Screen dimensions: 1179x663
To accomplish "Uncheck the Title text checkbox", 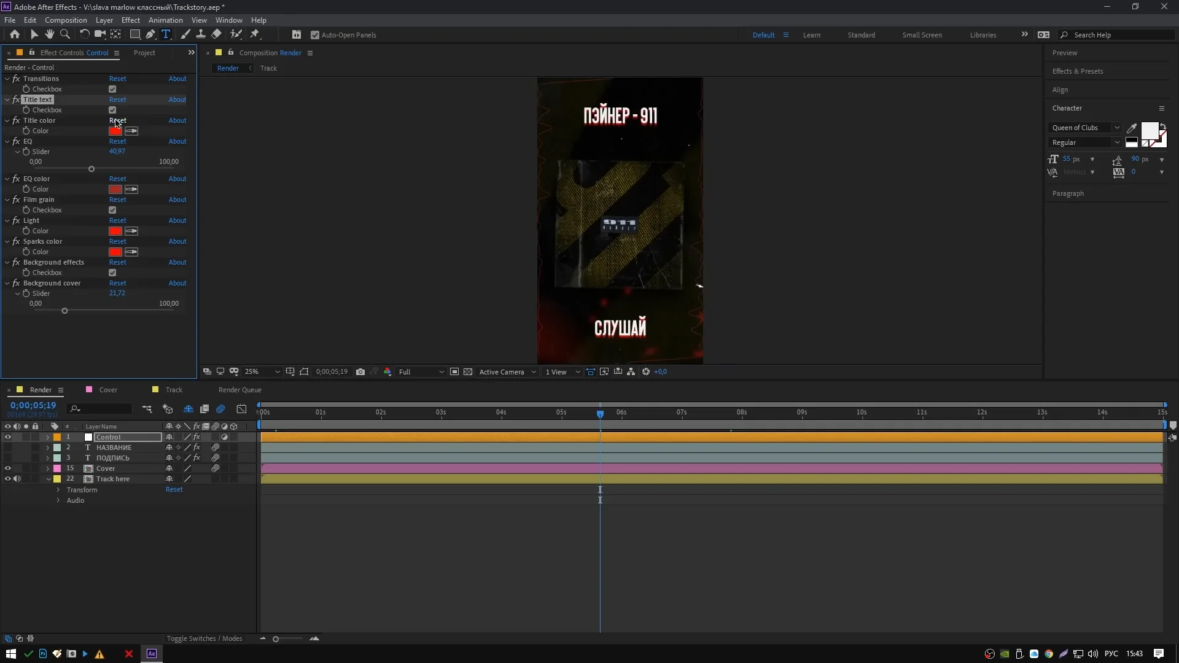I will [x=112, y=110].
